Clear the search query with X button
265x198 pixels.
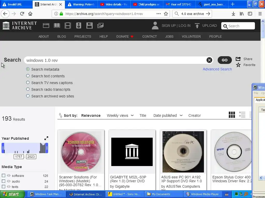tap(209, 60)
